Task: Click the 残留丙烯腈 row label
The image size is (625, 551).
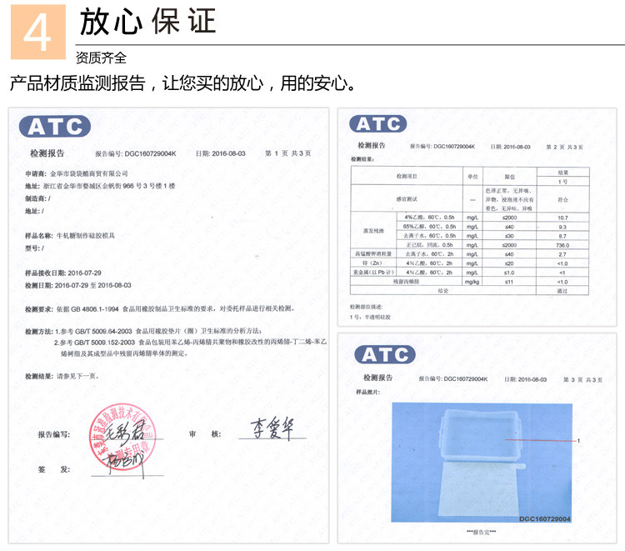Action: [x=406, y=282]
